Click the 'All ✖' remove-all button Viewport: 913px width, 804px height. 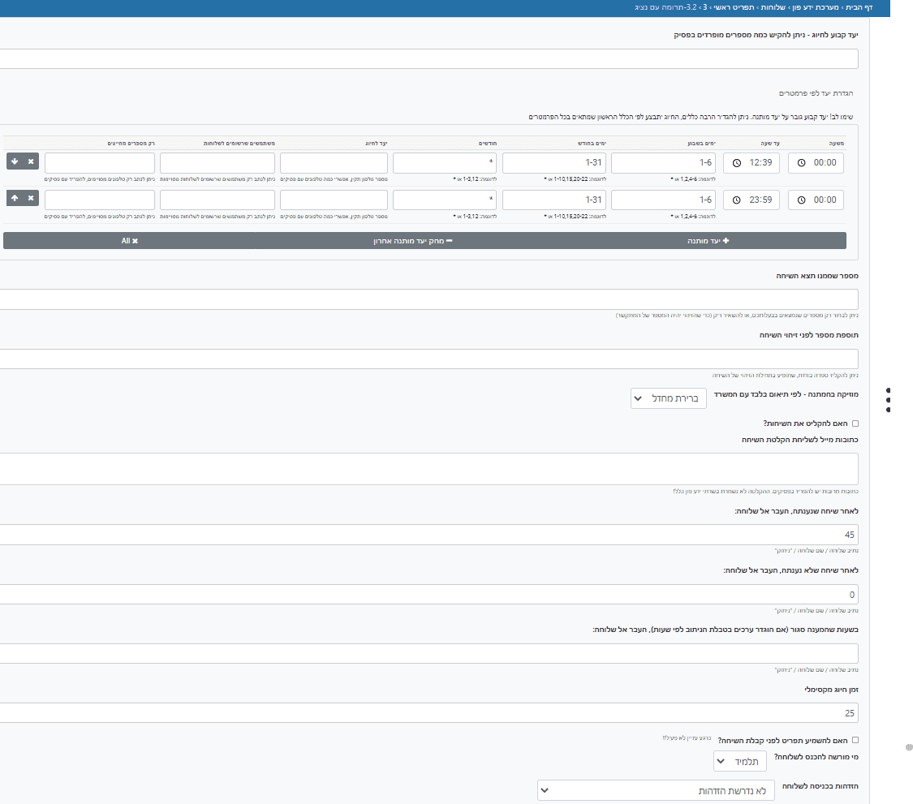129,241
